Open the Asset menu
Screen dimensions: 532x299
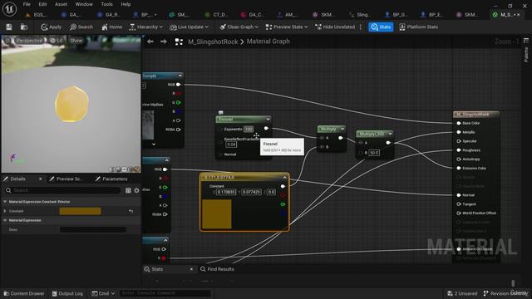(61, 4)
